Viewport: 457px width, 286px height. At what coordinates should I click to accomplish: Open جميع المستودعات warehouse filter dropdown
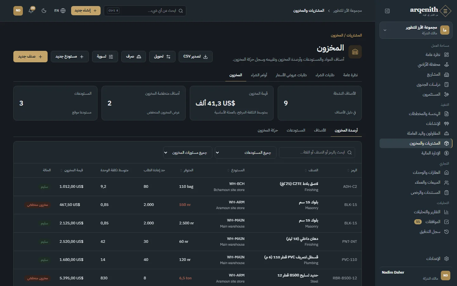click(x=245, y=153)
